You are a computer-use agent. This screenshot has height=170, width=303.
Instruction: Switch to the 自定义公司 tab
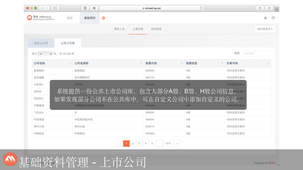(41, 43)
